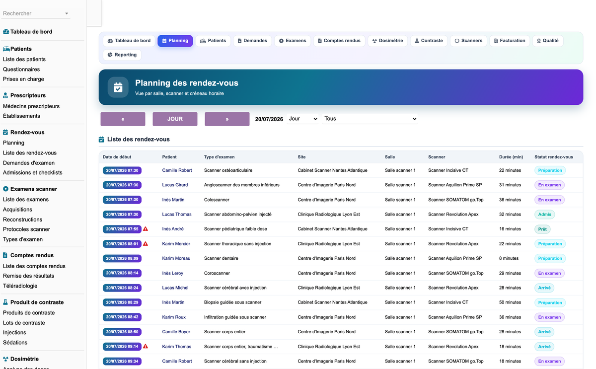Image resolution: width=596 pixels, height=369 pixels.
Task: Select the Scanners tab
Action: pyautogui.click(x=469, y=41)
